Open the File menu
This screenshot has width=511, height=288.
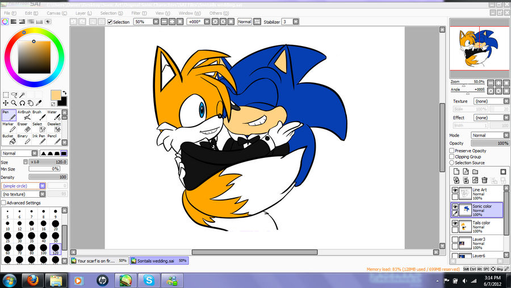click(10, 13)
